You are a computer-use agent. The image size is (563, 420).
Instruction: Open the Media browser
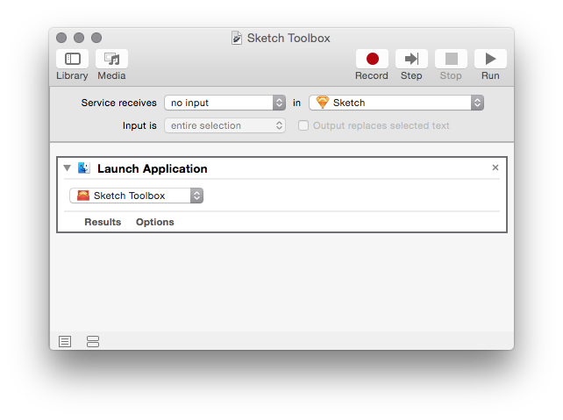(x=111, y=59)
